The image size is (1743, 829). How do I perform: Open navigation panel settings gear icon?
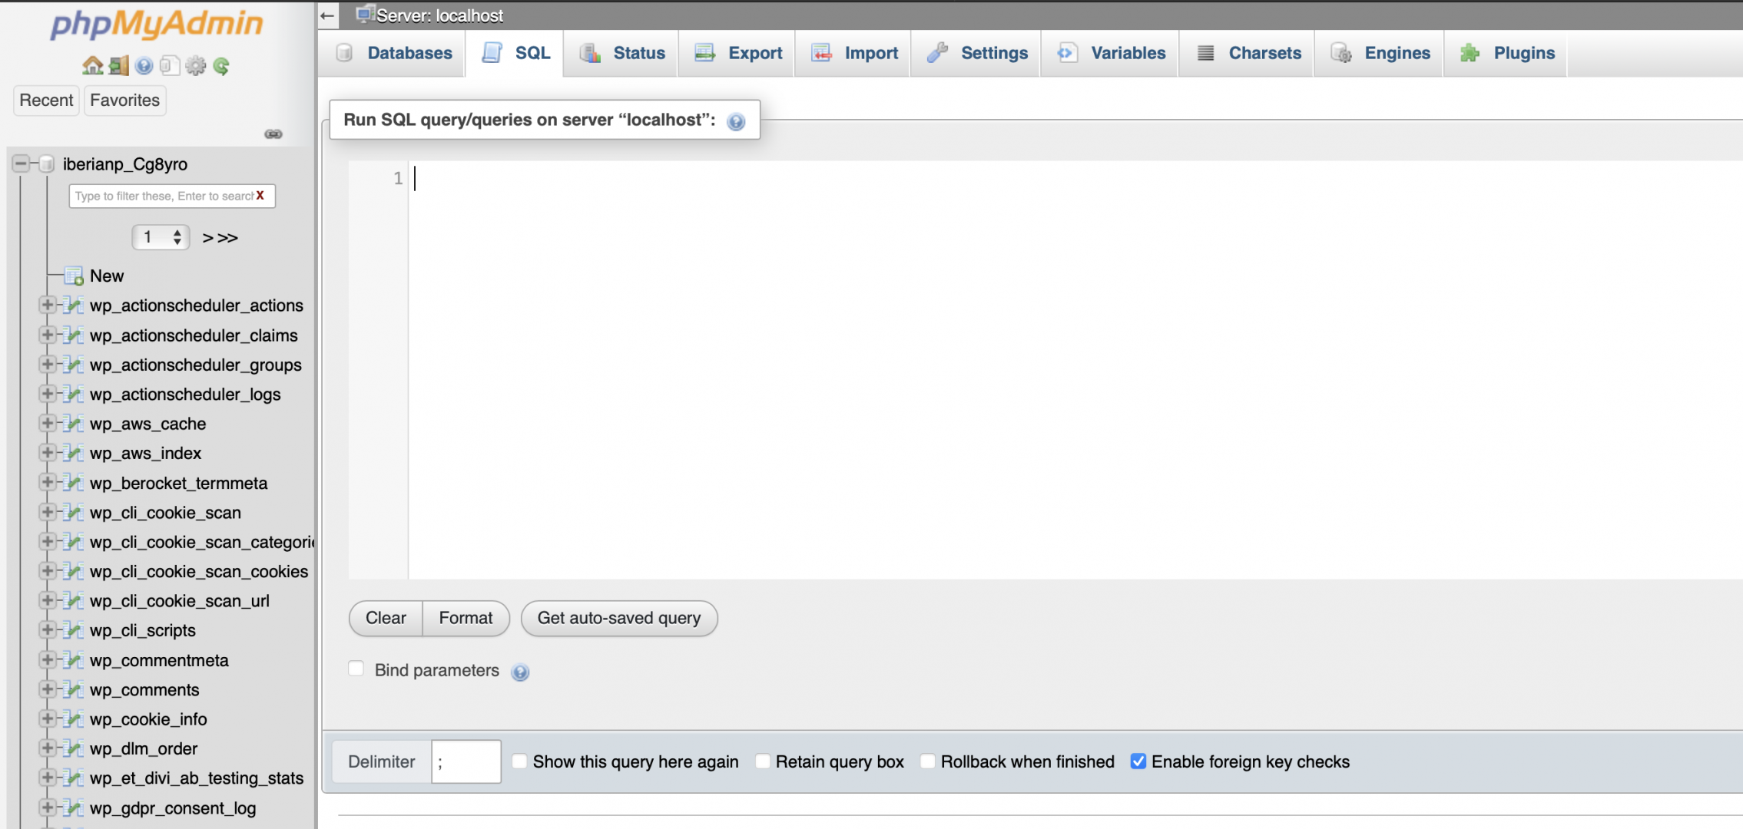click(196, 66)
